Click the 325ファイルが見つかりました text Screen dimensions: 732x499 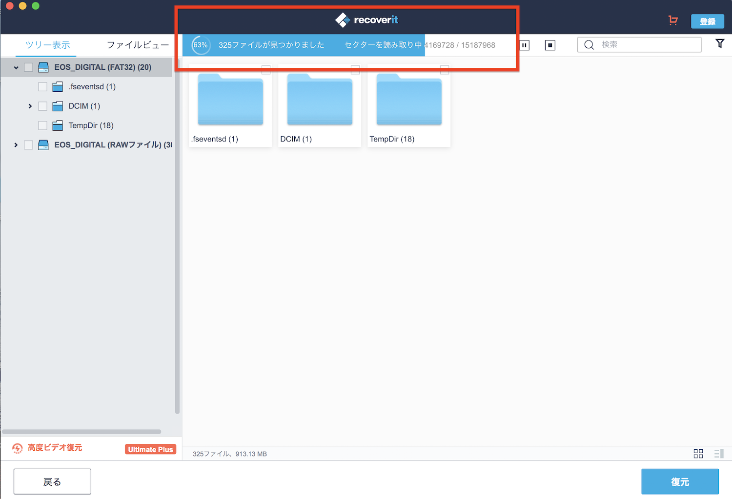[271, 45]
